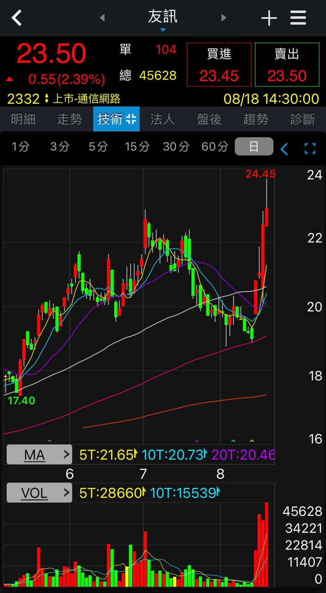Open the VOL indicator selector
This screenshot has height=593, width=326.
tap(39, 493)
